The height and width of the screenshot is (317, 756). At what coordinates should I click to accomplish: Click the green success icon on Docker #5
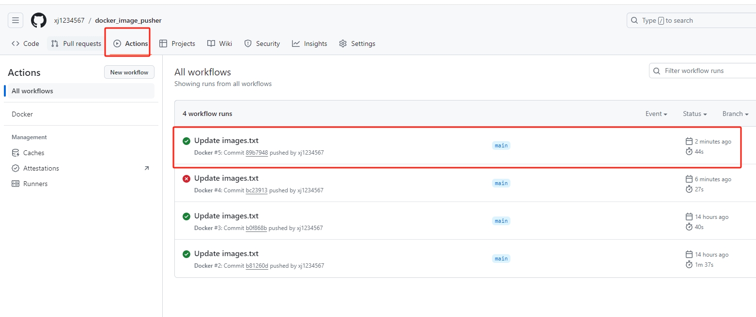(186, 141)
